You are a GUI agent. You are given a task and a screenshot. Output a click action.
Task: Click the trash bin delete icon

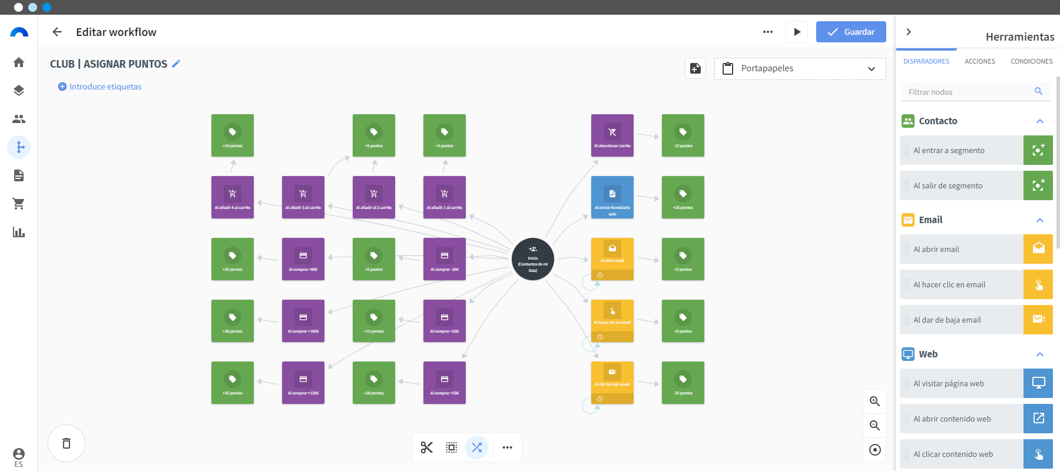pyautogui.click(x=67, y=443)
